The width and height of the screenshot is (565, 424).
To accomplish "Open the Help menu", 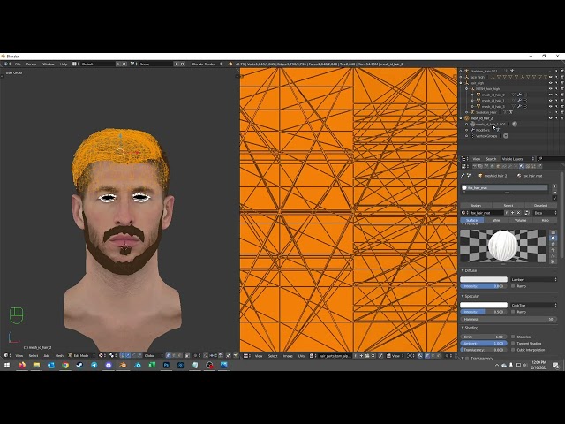I will (x=64, y=64).
